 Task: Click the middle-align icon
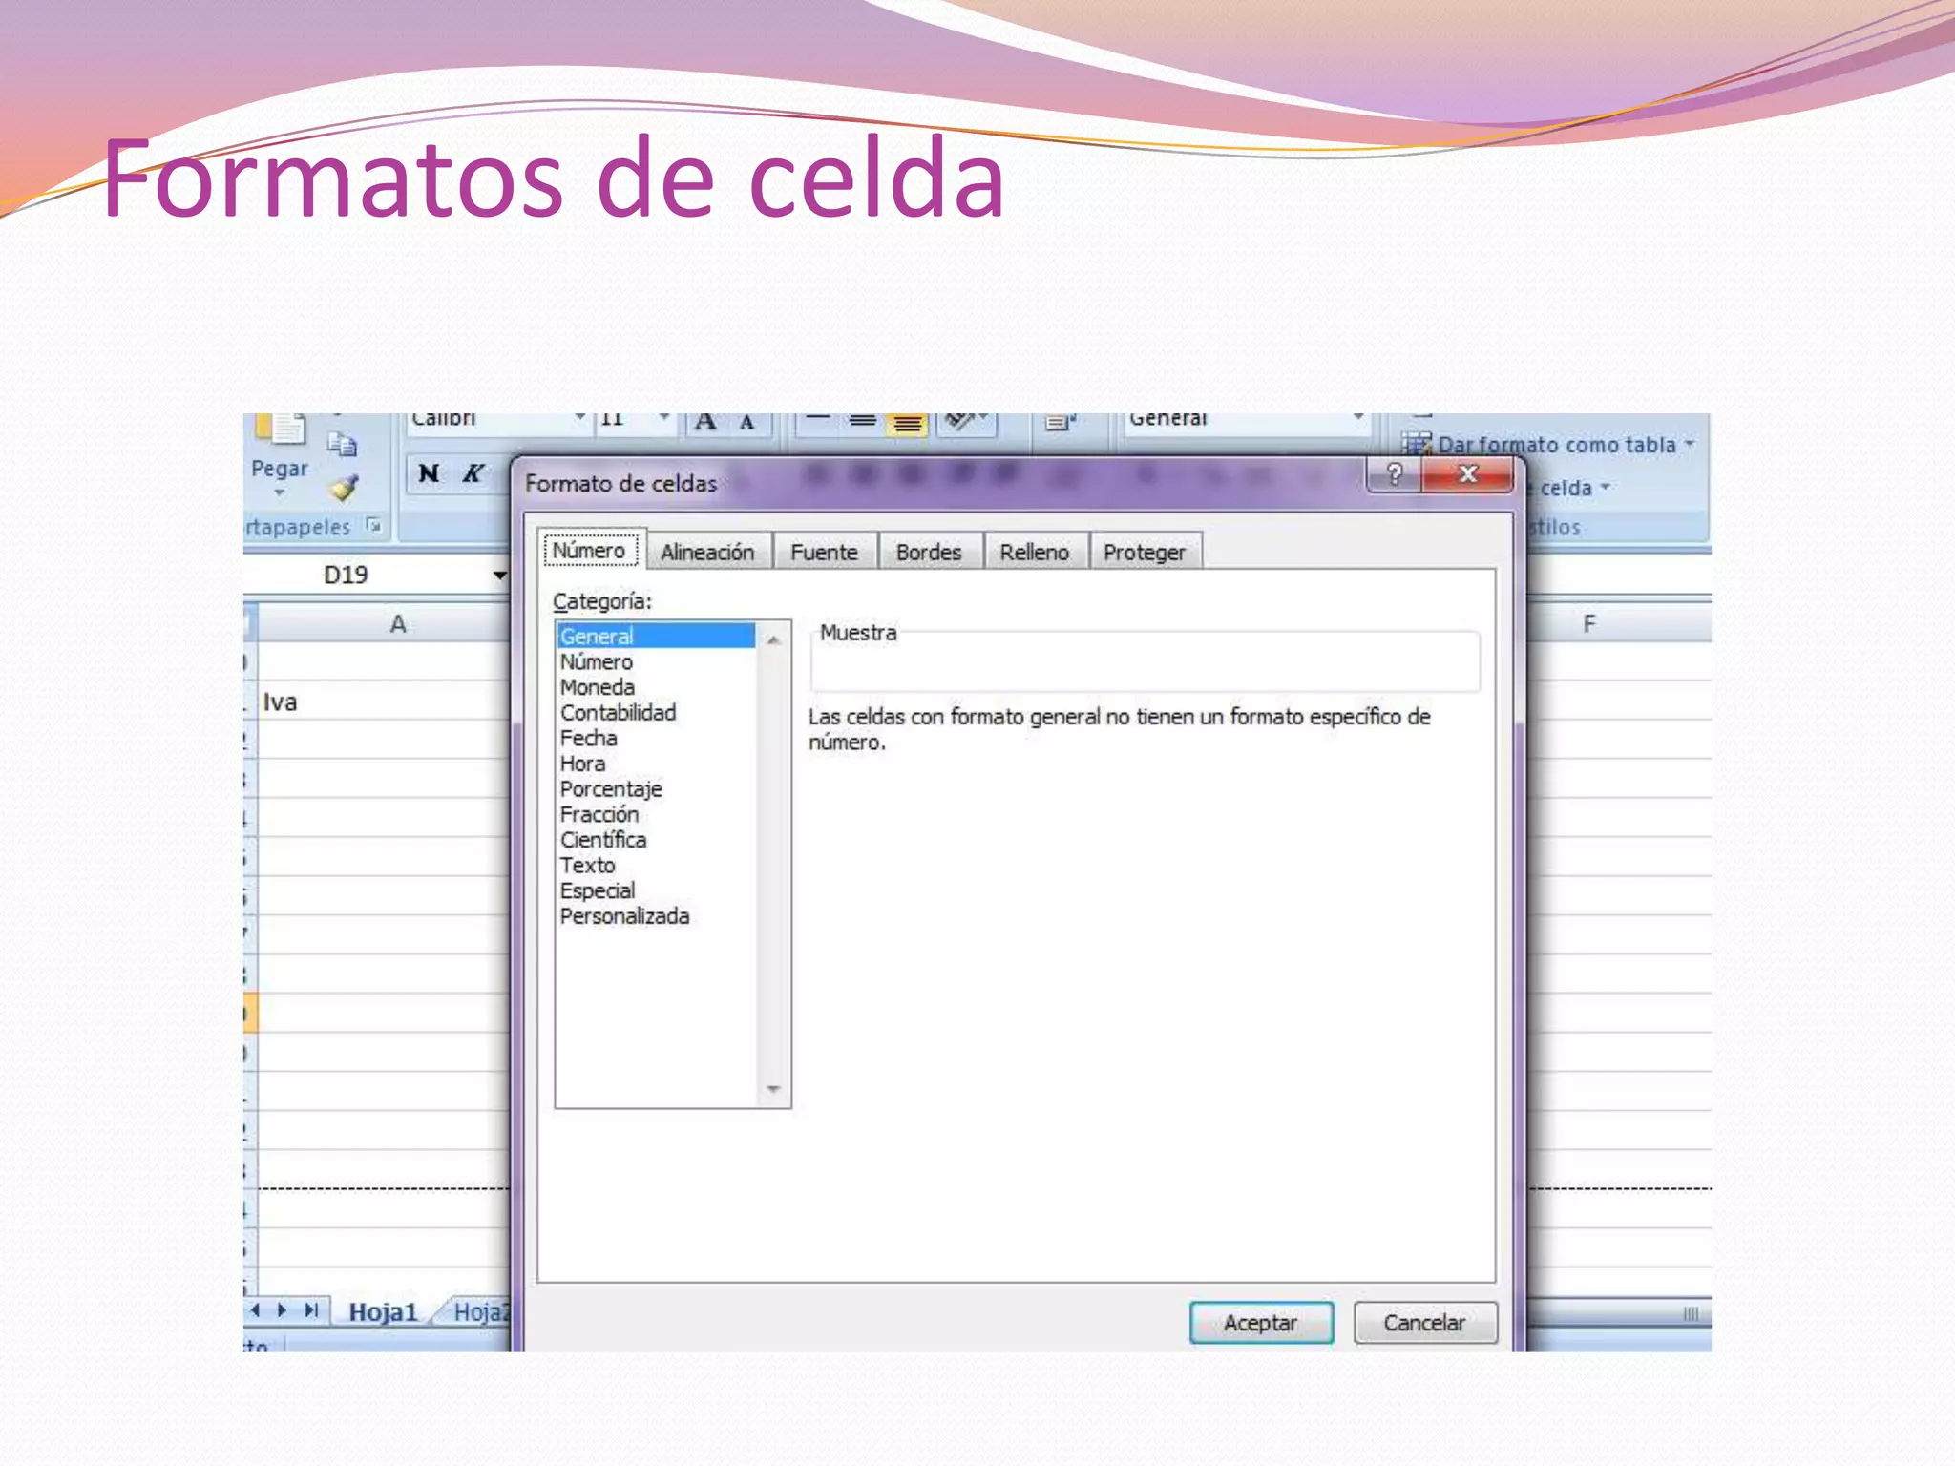(x=862, y=421)
